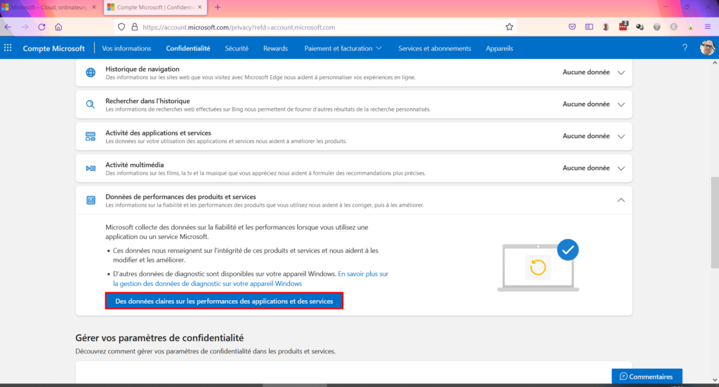Close the Microsoft – Cloud tab
719x387 pixels.
pyautogui.click(x=94, y=7)
